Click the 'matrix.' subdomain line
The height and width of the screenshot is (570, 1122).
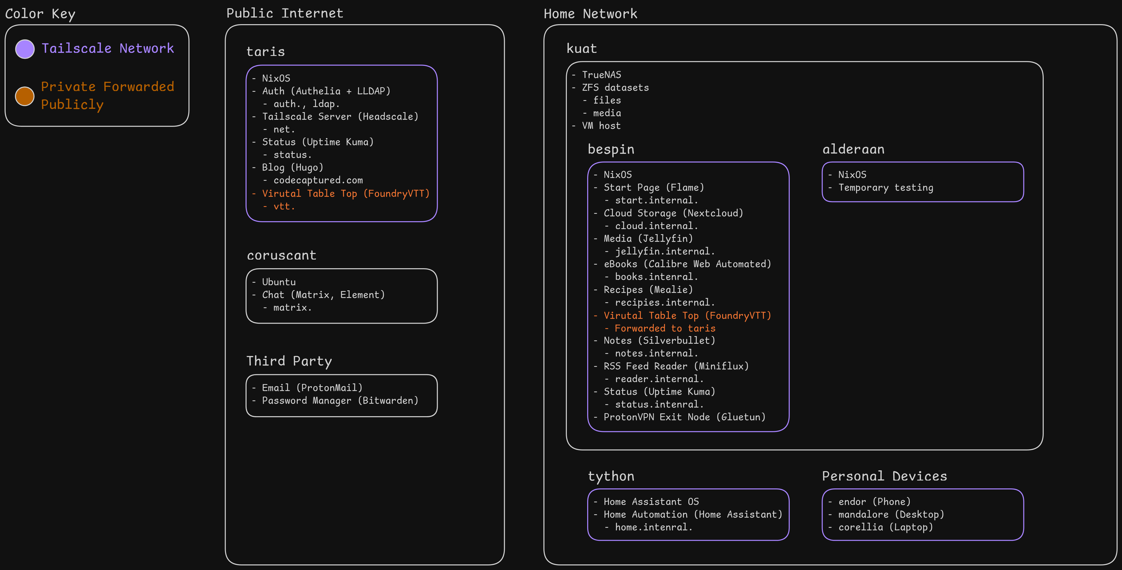coord(292,307)
